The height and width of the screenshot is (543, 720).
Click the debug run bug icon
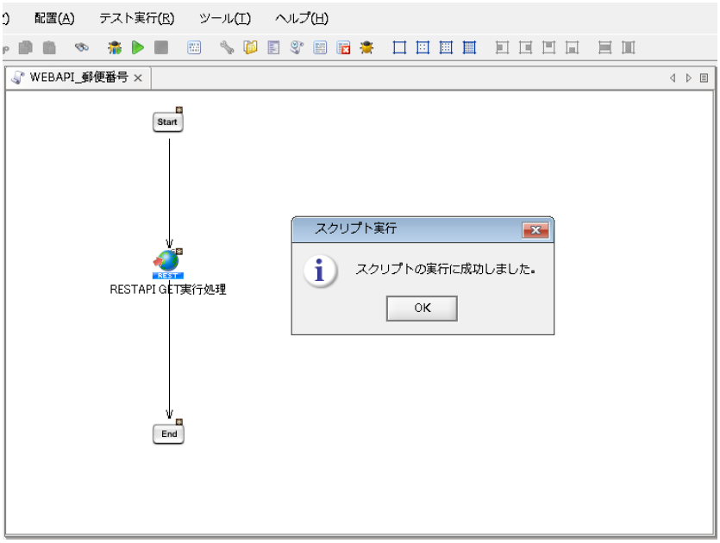click(x=115, y=48)
